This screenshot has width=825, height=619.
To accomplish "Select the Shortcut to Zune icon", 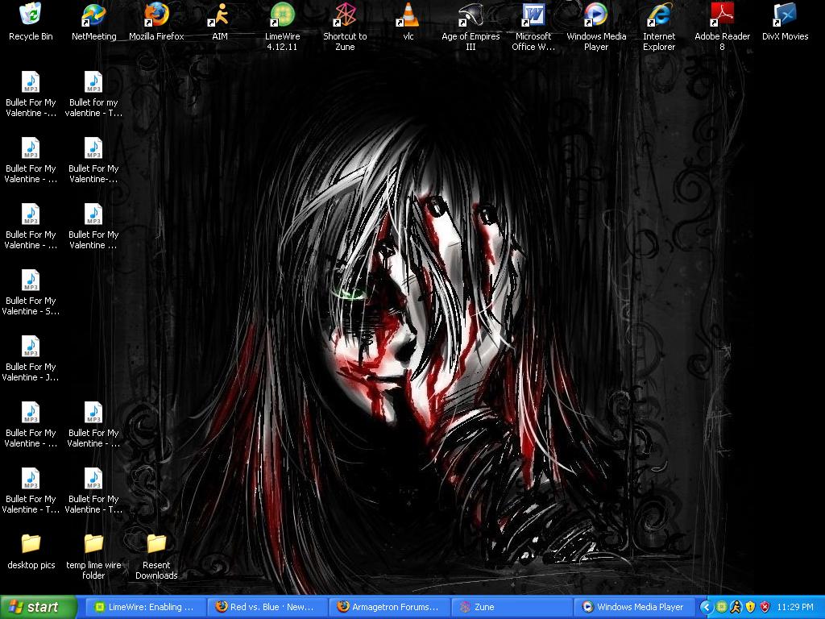I will point(345,16).
